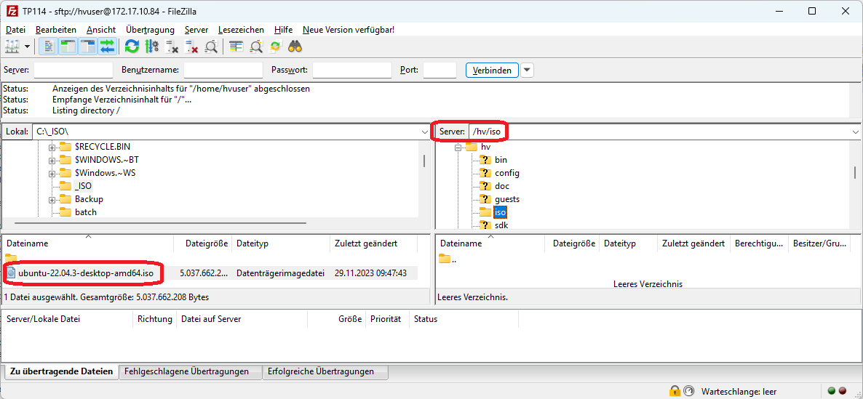Toggle remote directory tree display
Viewport: 863px width, 399px height.
(x=87, y=47)
